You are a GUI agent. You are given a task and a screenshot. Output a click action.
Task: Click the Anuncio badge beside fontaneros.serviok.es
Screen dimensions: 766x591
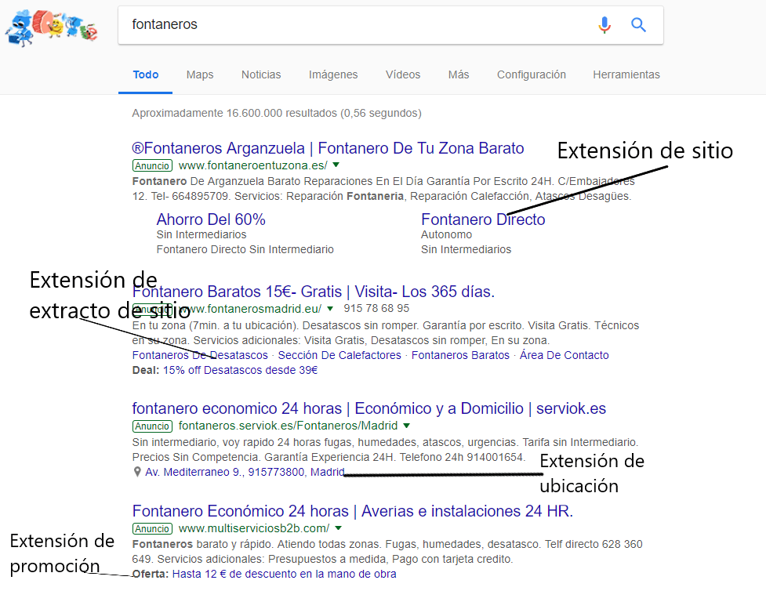pyautogui.click(x=152, y=426)
